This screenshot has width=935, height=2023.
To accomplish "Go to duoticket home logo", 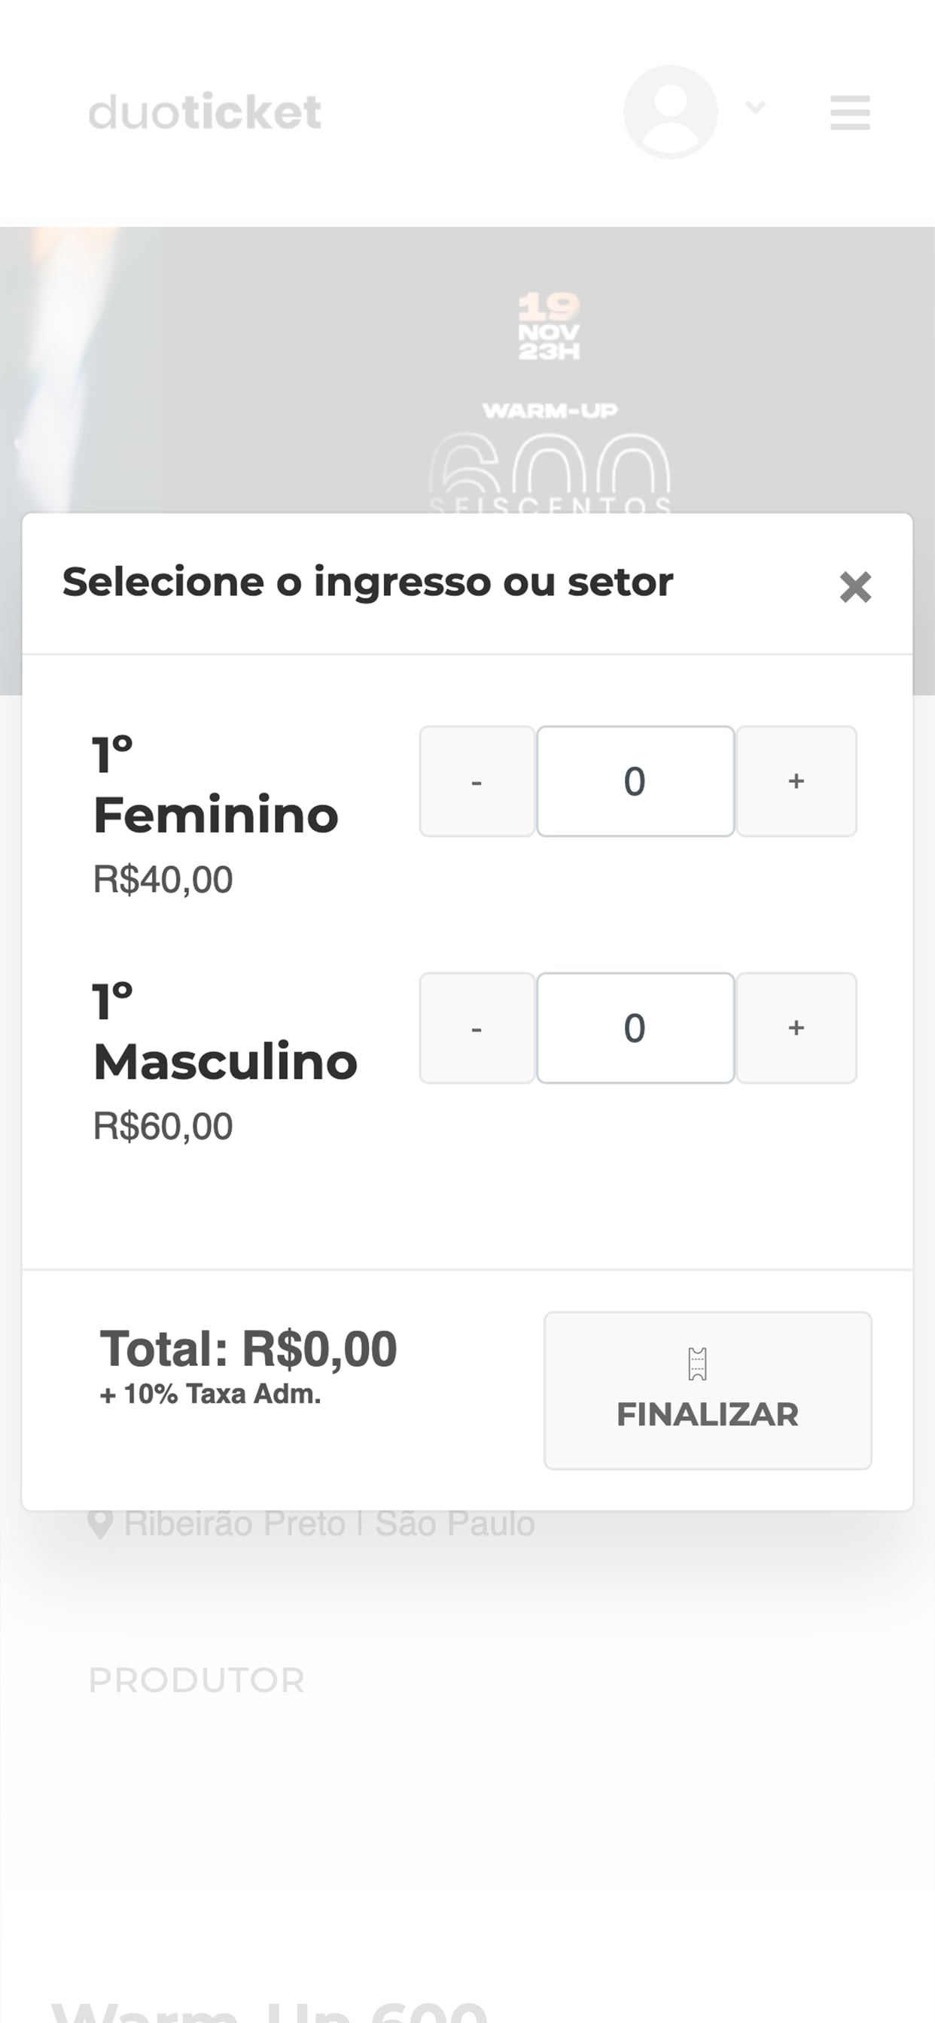I will [205, 111].
